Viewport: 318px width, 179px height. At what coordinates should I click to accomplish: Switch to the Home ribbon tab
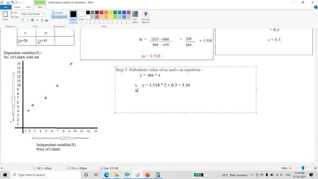coord(17,7)
